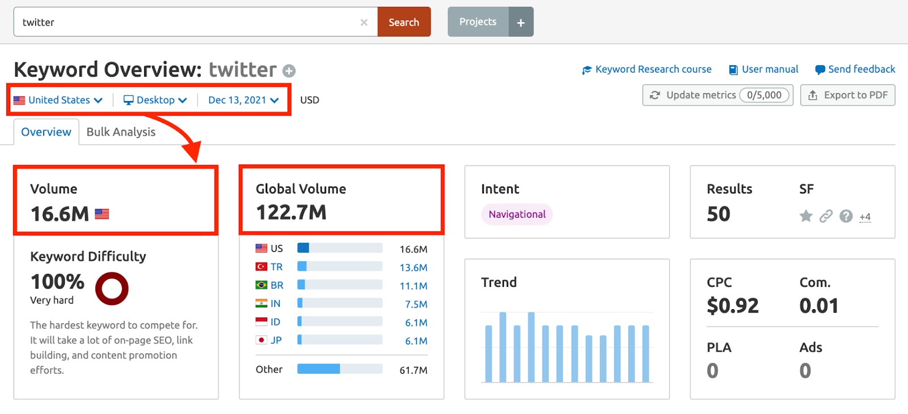Switch to the Overview tab

click(46, 132)
